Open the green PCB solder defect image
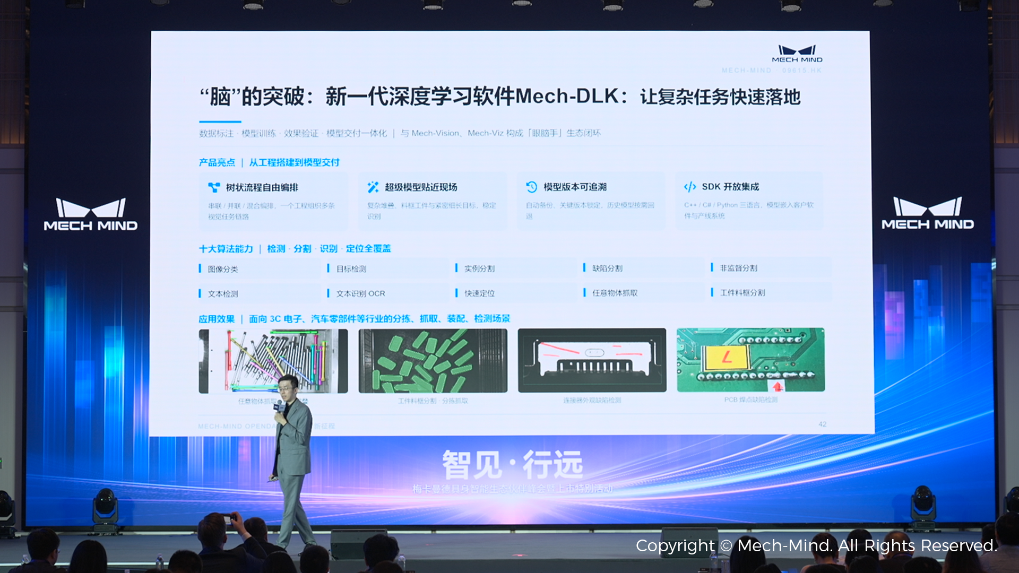Viewport: 1019px width, 573px height. pyautogui.click(x=750, y=360)
